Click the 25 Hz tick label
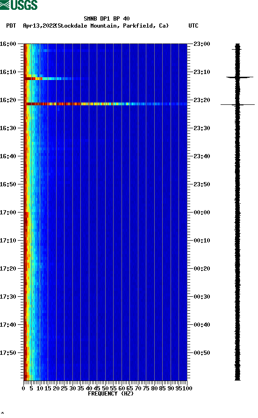258x418 pixels. tap(64, 389)
